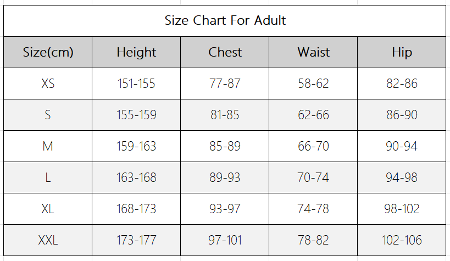Select the XXL size cell

pyautogui.click(x=48, y=240)
